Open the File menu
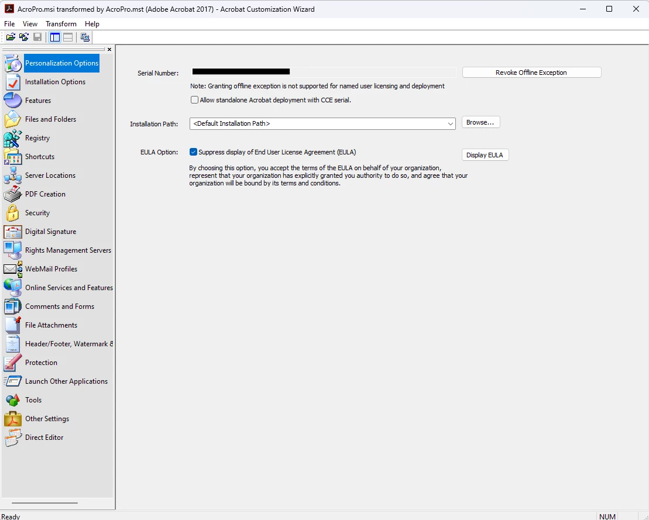The width and height of the screenshot is (649, 520). (9, 23)
